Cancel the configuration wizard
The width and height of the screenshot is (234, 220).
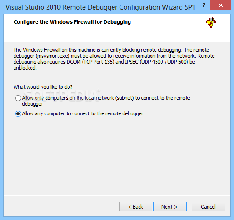[x=208, y=207]
